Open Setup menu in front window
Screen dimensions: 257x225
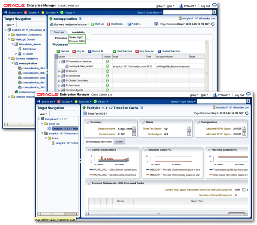pos(194,95)
